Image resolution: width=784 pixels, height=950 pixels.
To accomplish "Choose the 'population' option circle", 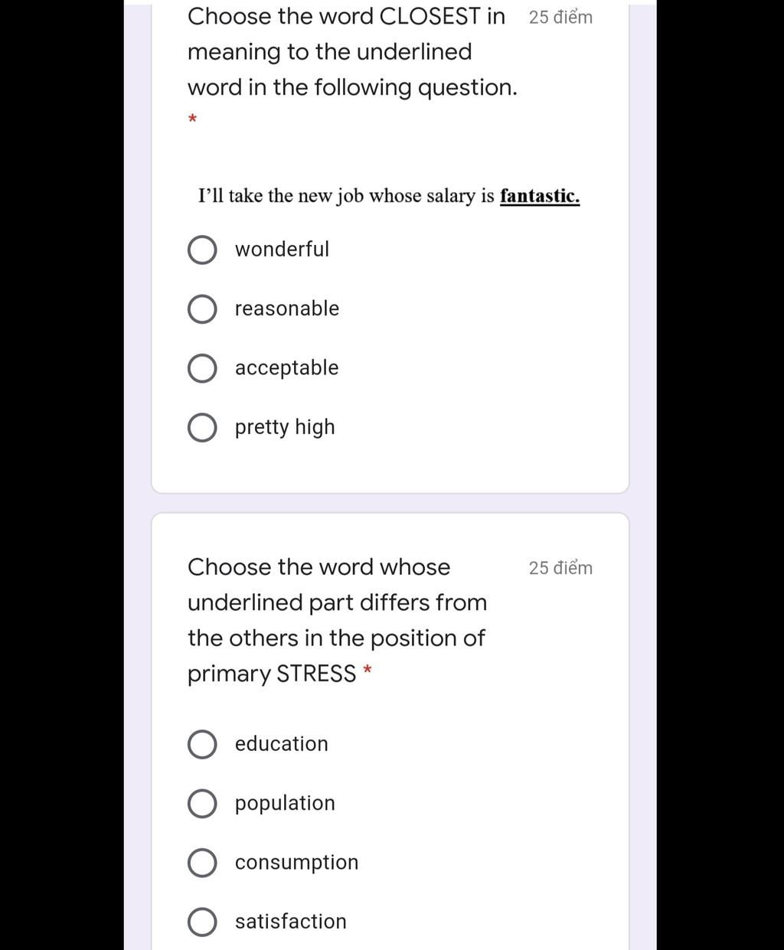I will (201, 804).
